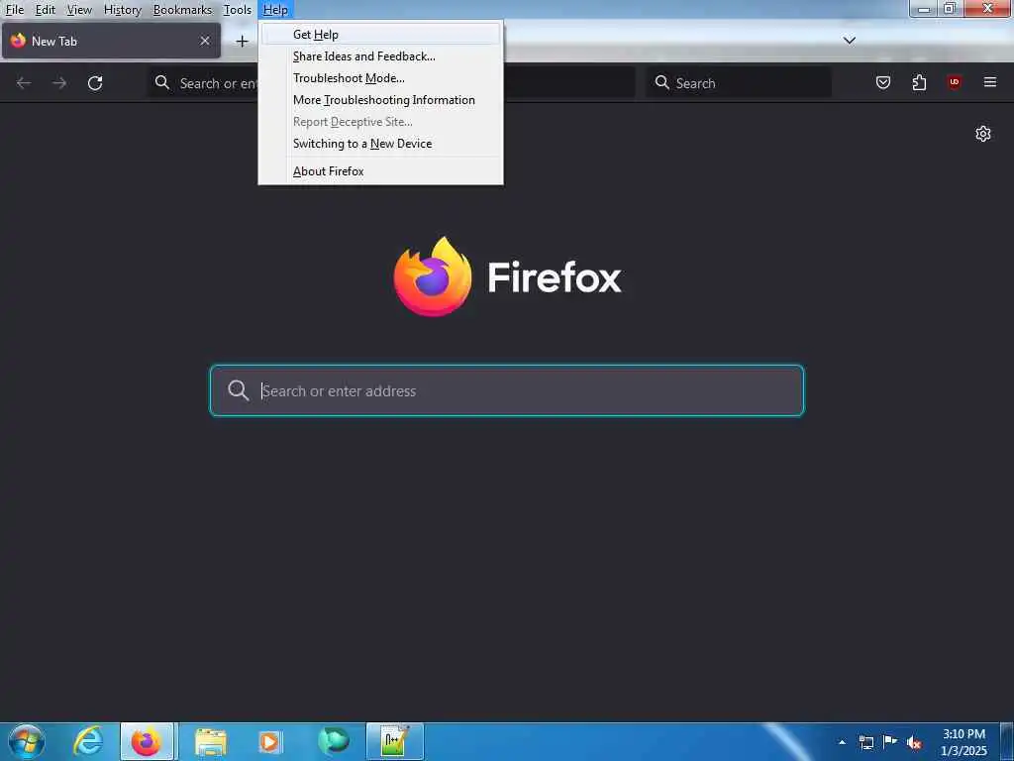This screenshot has height=761, width=1014.
Task: Choose Get Help from the menu
Action: click(x=380, y=35)
